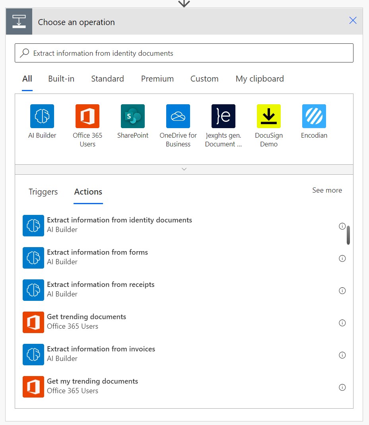
Task: Switch to the Triggers tab
Action: coord(43,192)
